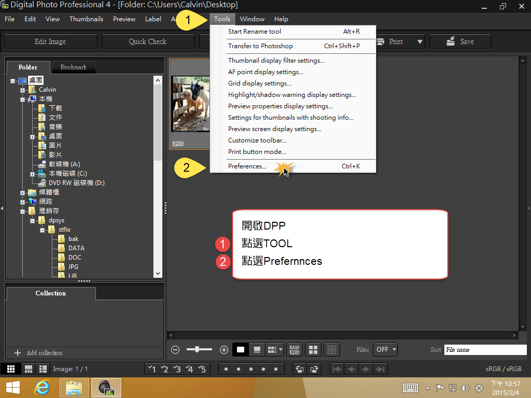Click Add collection
This screenshot has width=531, height=398.
pos(38,353)
